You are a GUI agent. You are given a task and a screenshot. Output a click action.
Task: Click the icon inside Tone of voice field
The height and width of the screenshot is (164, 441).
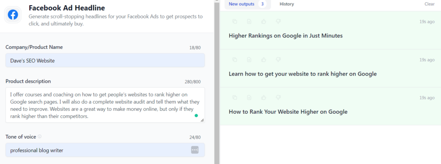point(195,150)
